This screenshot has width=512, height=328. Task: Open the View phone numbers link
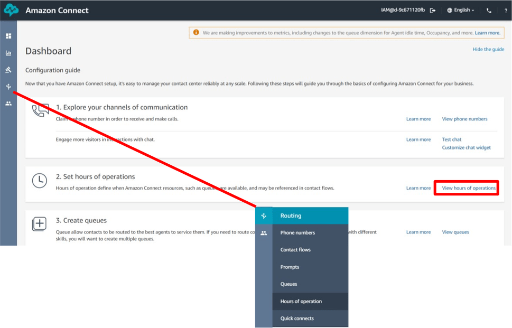coord(464,119)
